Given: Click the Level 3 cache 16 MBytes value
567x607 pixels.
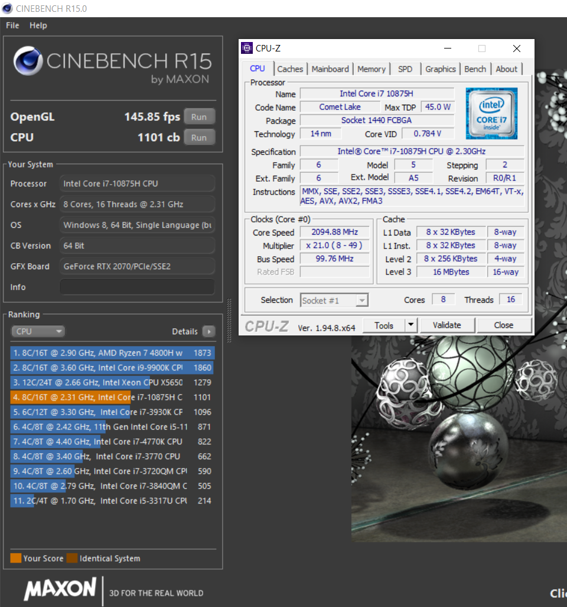Looking at the screenshot, I should click(x=451, y=272).
